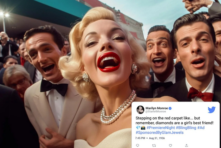Open the #SponsoredByGlamJewels hashtag
221x148 pixels.
click(159, 132)
